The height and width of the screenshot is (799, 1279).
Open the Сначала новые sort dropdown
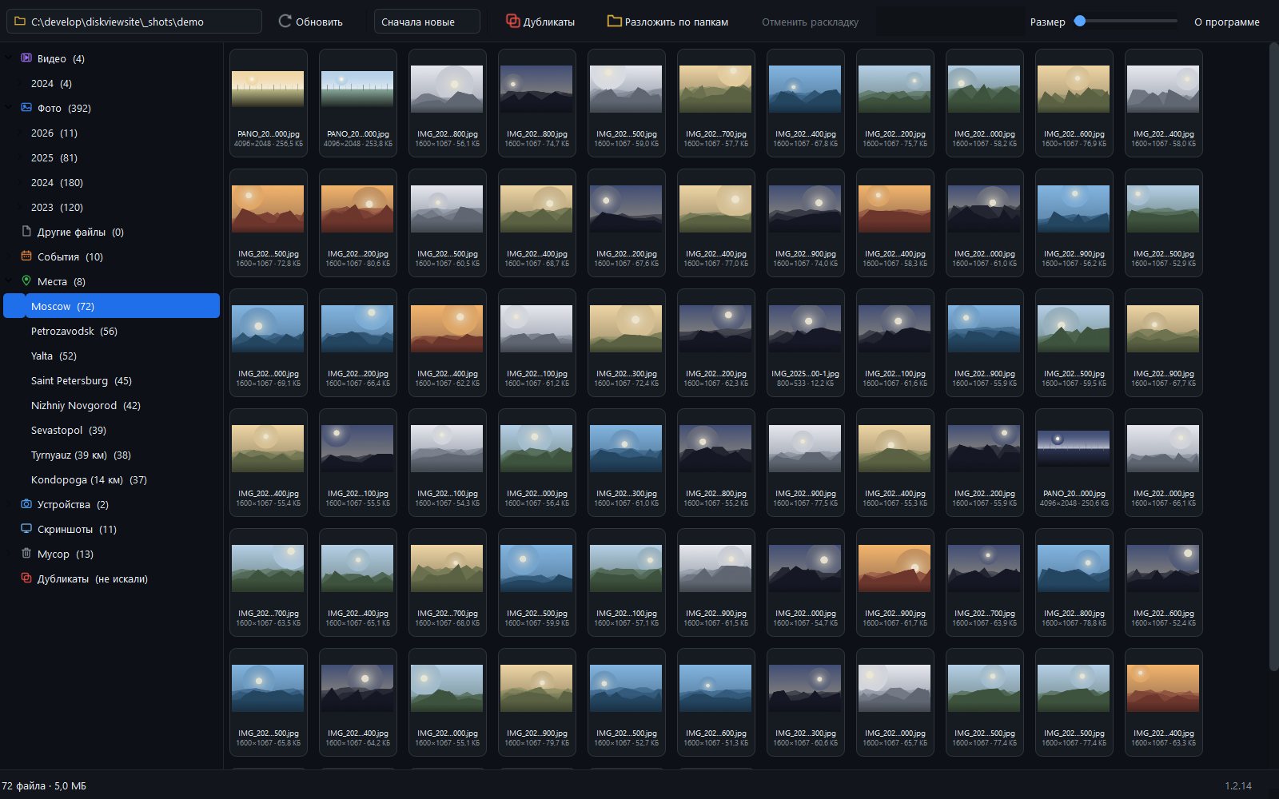(x=427, y=22)
